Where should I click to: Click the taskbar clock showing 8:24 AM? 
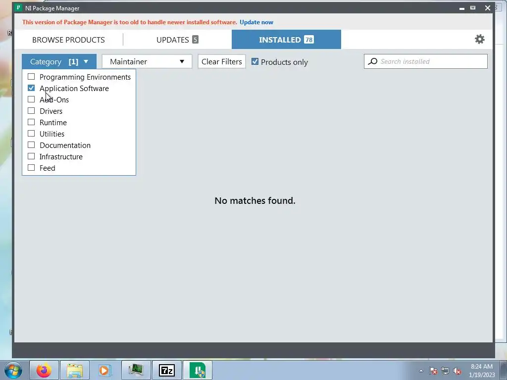point(482,371)
